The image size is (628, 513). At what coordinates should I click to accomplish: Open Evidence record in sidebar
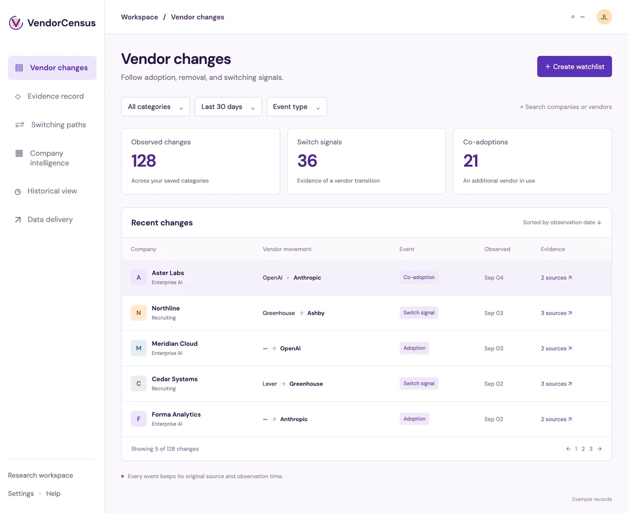click(x=52, y=96)
